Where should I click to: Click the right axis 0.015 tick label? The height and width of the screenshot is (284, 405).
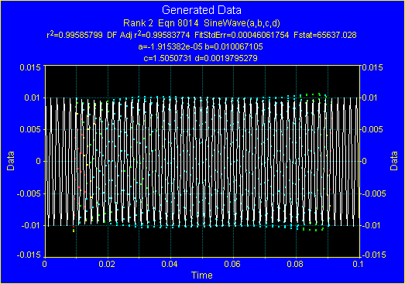(x=372, y=67)
